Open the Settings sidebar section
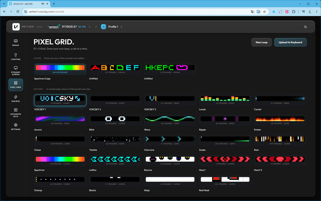Viewport: 321px width, 201px height. (16, 127)
